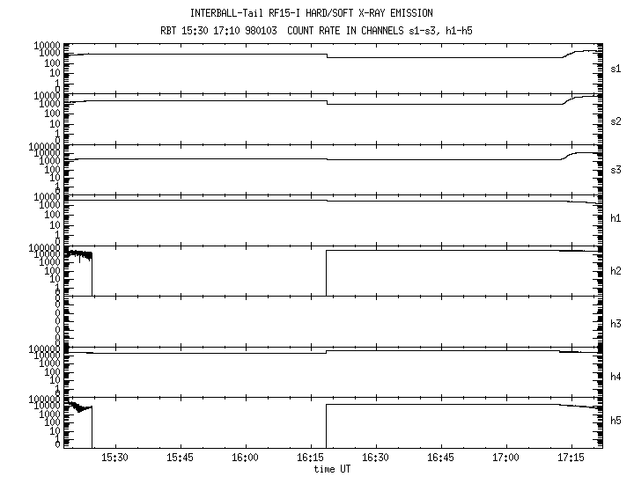Select the 16:30 time axis label
Viewport: 634px width, 484px height.
pyautogui.click(x=375, y=458)
